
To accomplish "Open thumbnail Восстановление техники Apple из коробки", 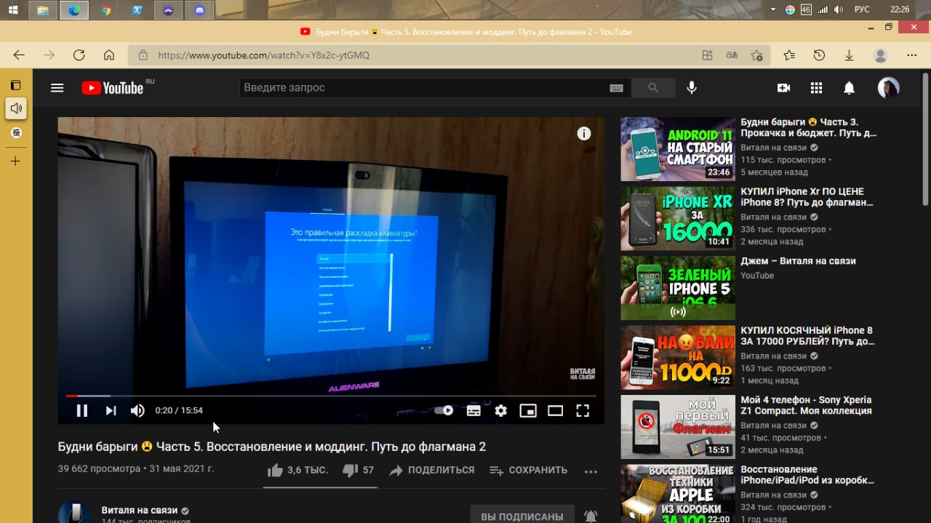I will pyautogui.click(x=678, y=494).
